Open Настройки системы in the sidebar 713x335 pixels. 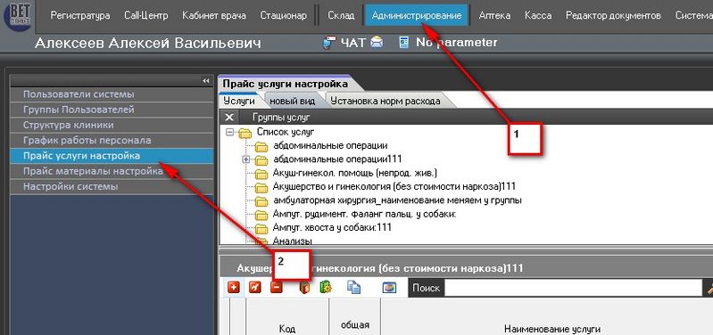pyautogui.click(x=112, y=186)
